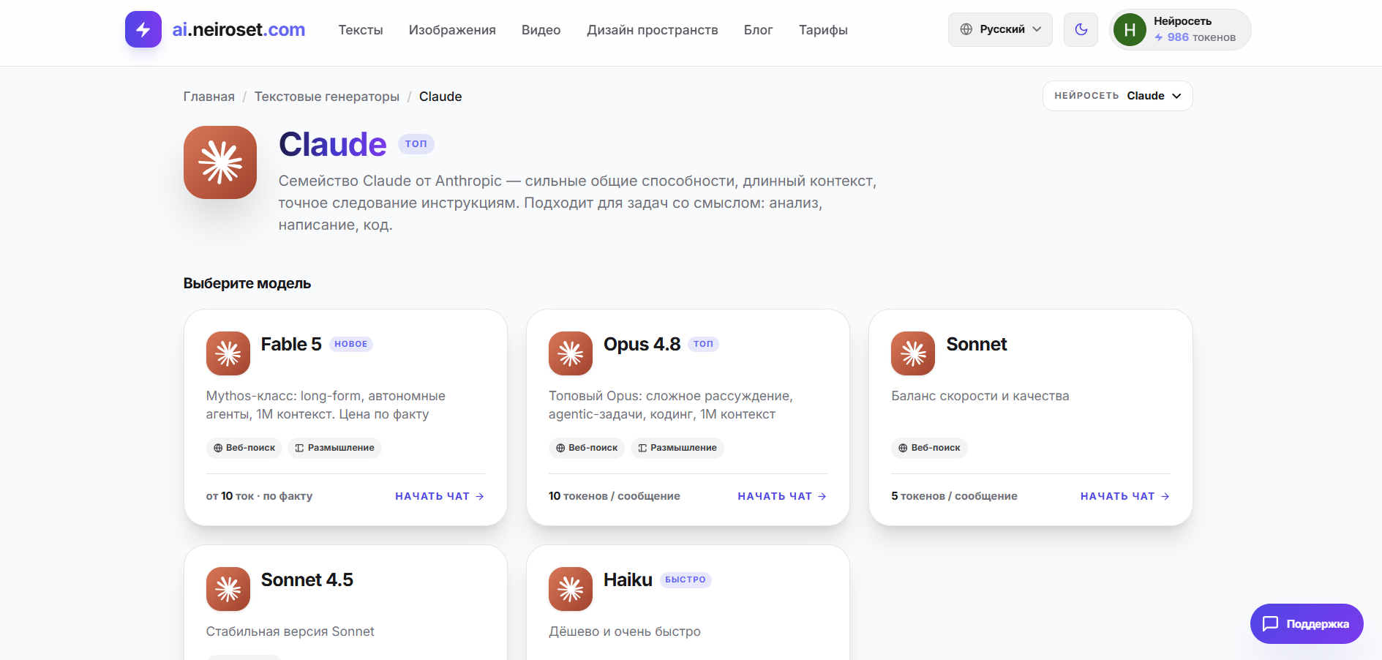Click the Веб-поиск tag on Sonnet card

tap(929, 448)
